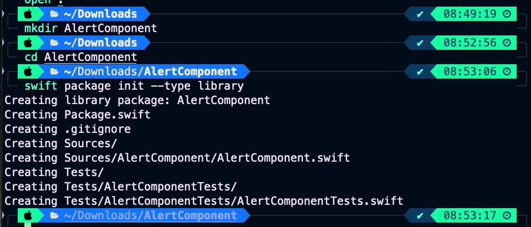Click the 'Creating Package.swift' output line
Image resolution: width=531 pixels, height=227 pixels.
[78, 115]
